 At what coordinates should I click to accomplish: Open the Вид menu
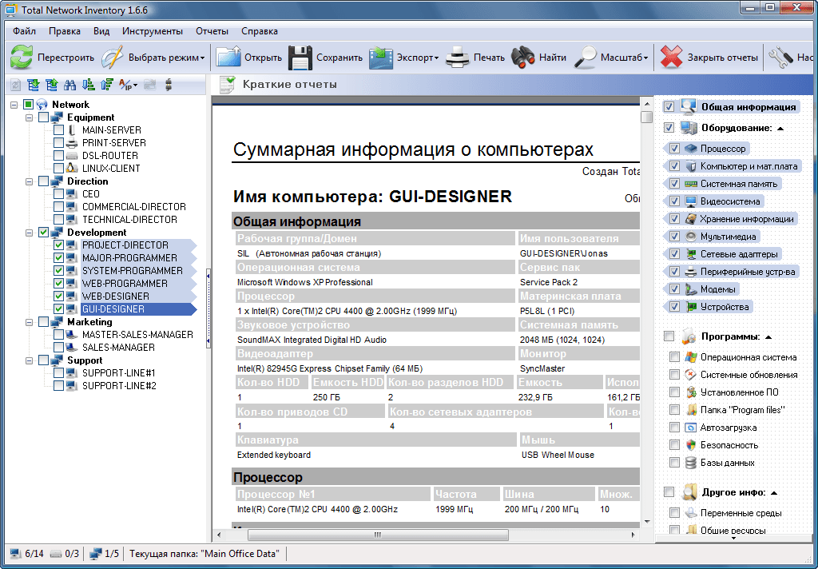tap(101, 31)
